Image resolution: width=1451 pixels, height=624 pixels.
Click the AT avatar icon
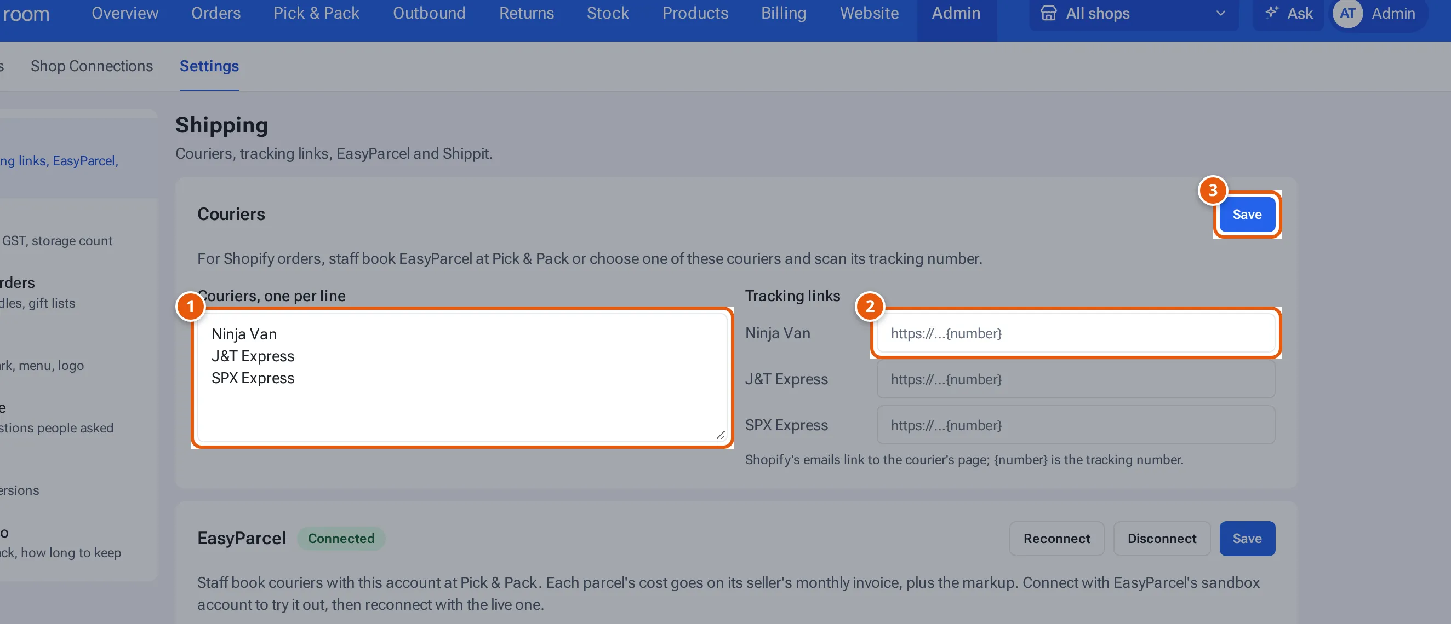point(1347,13)
